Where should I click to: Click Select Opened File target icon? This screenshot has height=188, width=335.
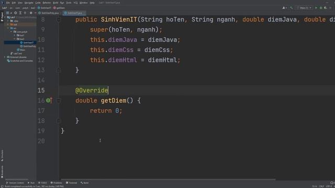click(15, 13)
